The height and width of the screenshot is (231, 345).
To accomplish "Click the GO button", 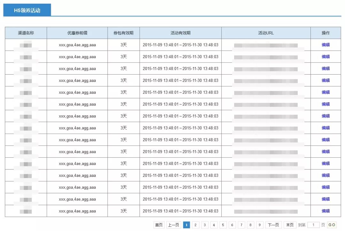I will click(332, 225).
